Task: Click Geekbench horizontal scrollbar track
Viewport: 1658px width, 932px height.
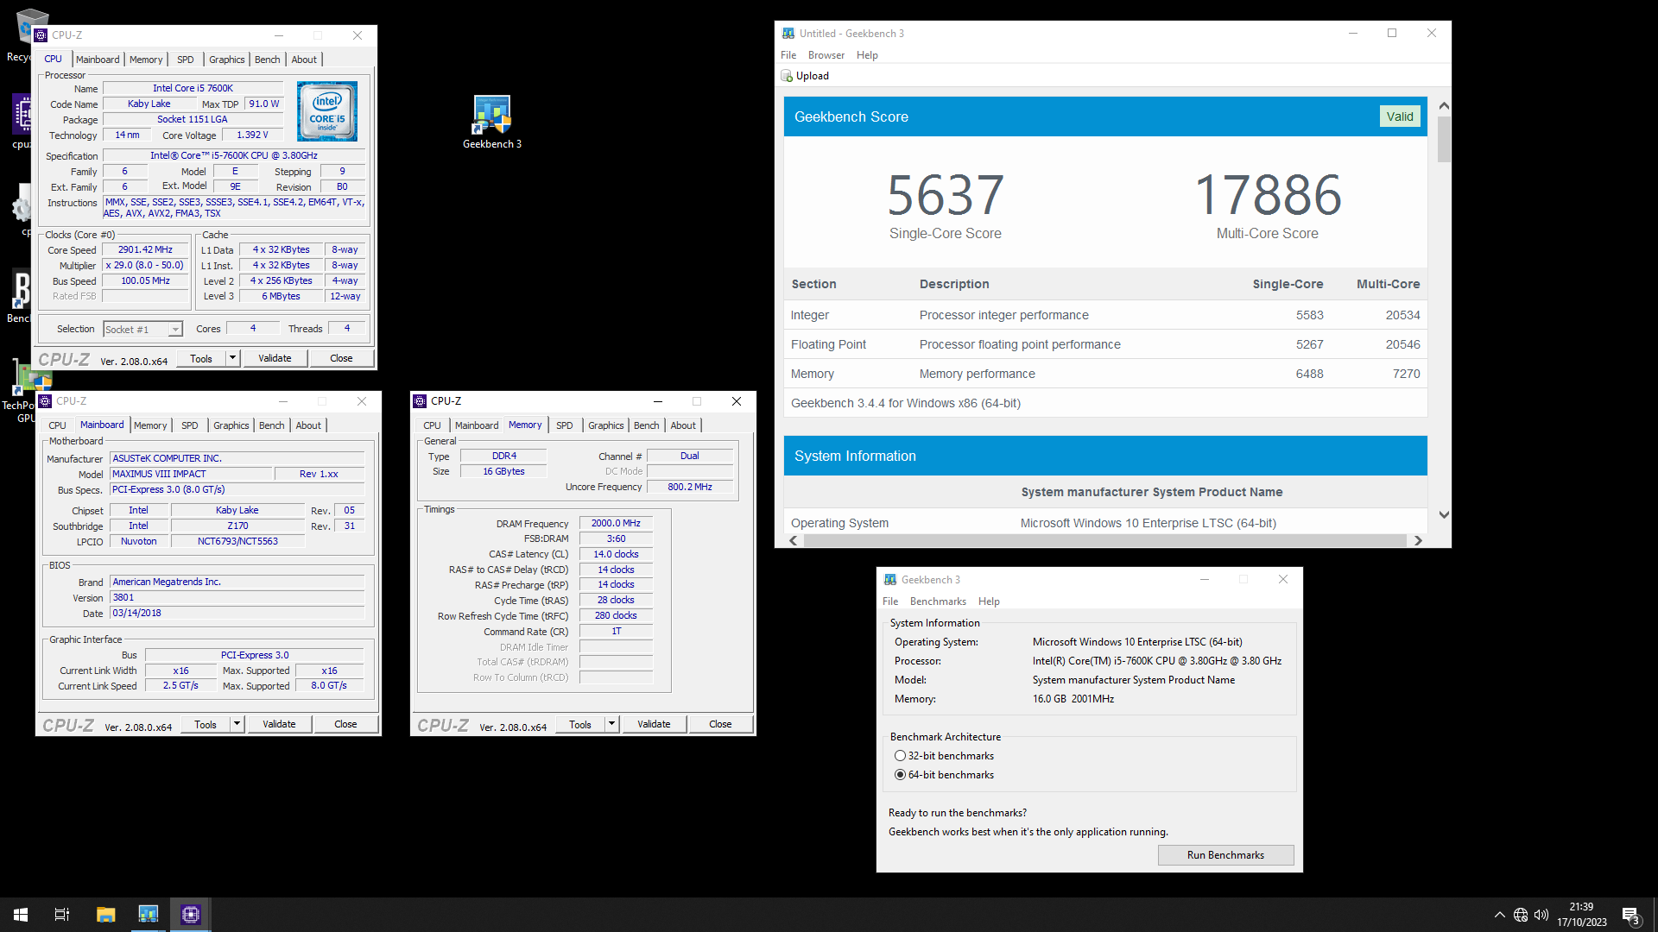Action: [1105, 541]
